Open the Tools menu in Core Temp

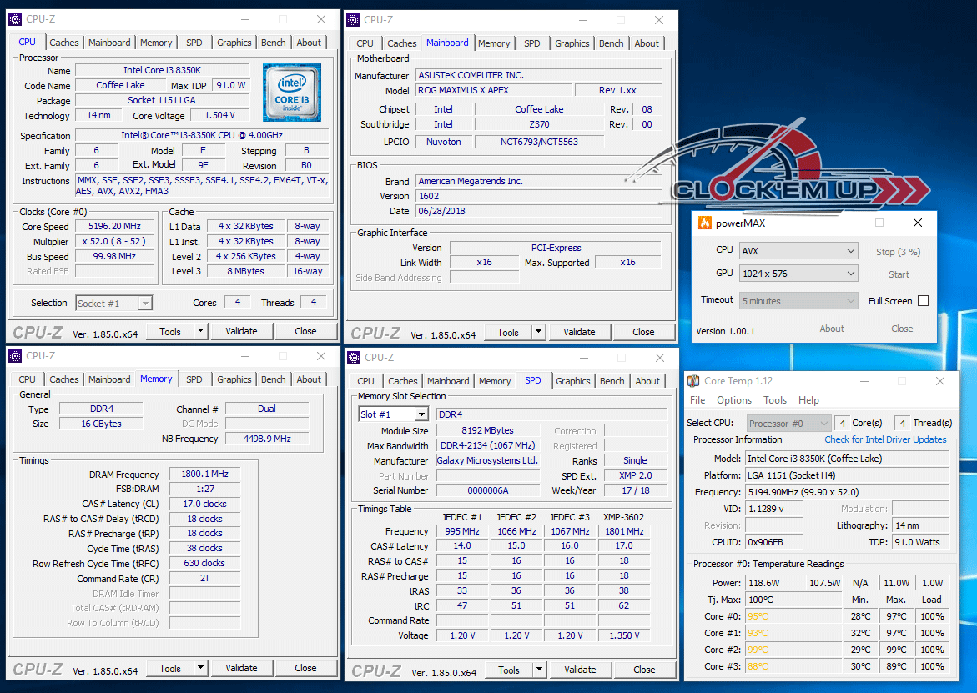pyautogui.click(x=775, y=400)
